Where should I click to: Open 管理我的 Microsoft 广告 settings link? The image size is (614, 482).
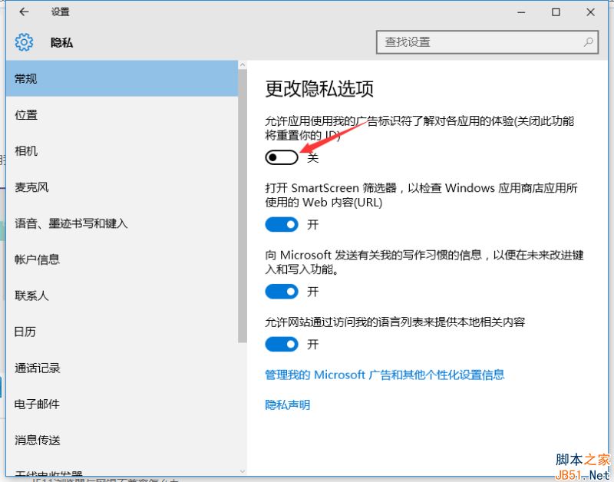pyautogui.click(x=385, y=375)
